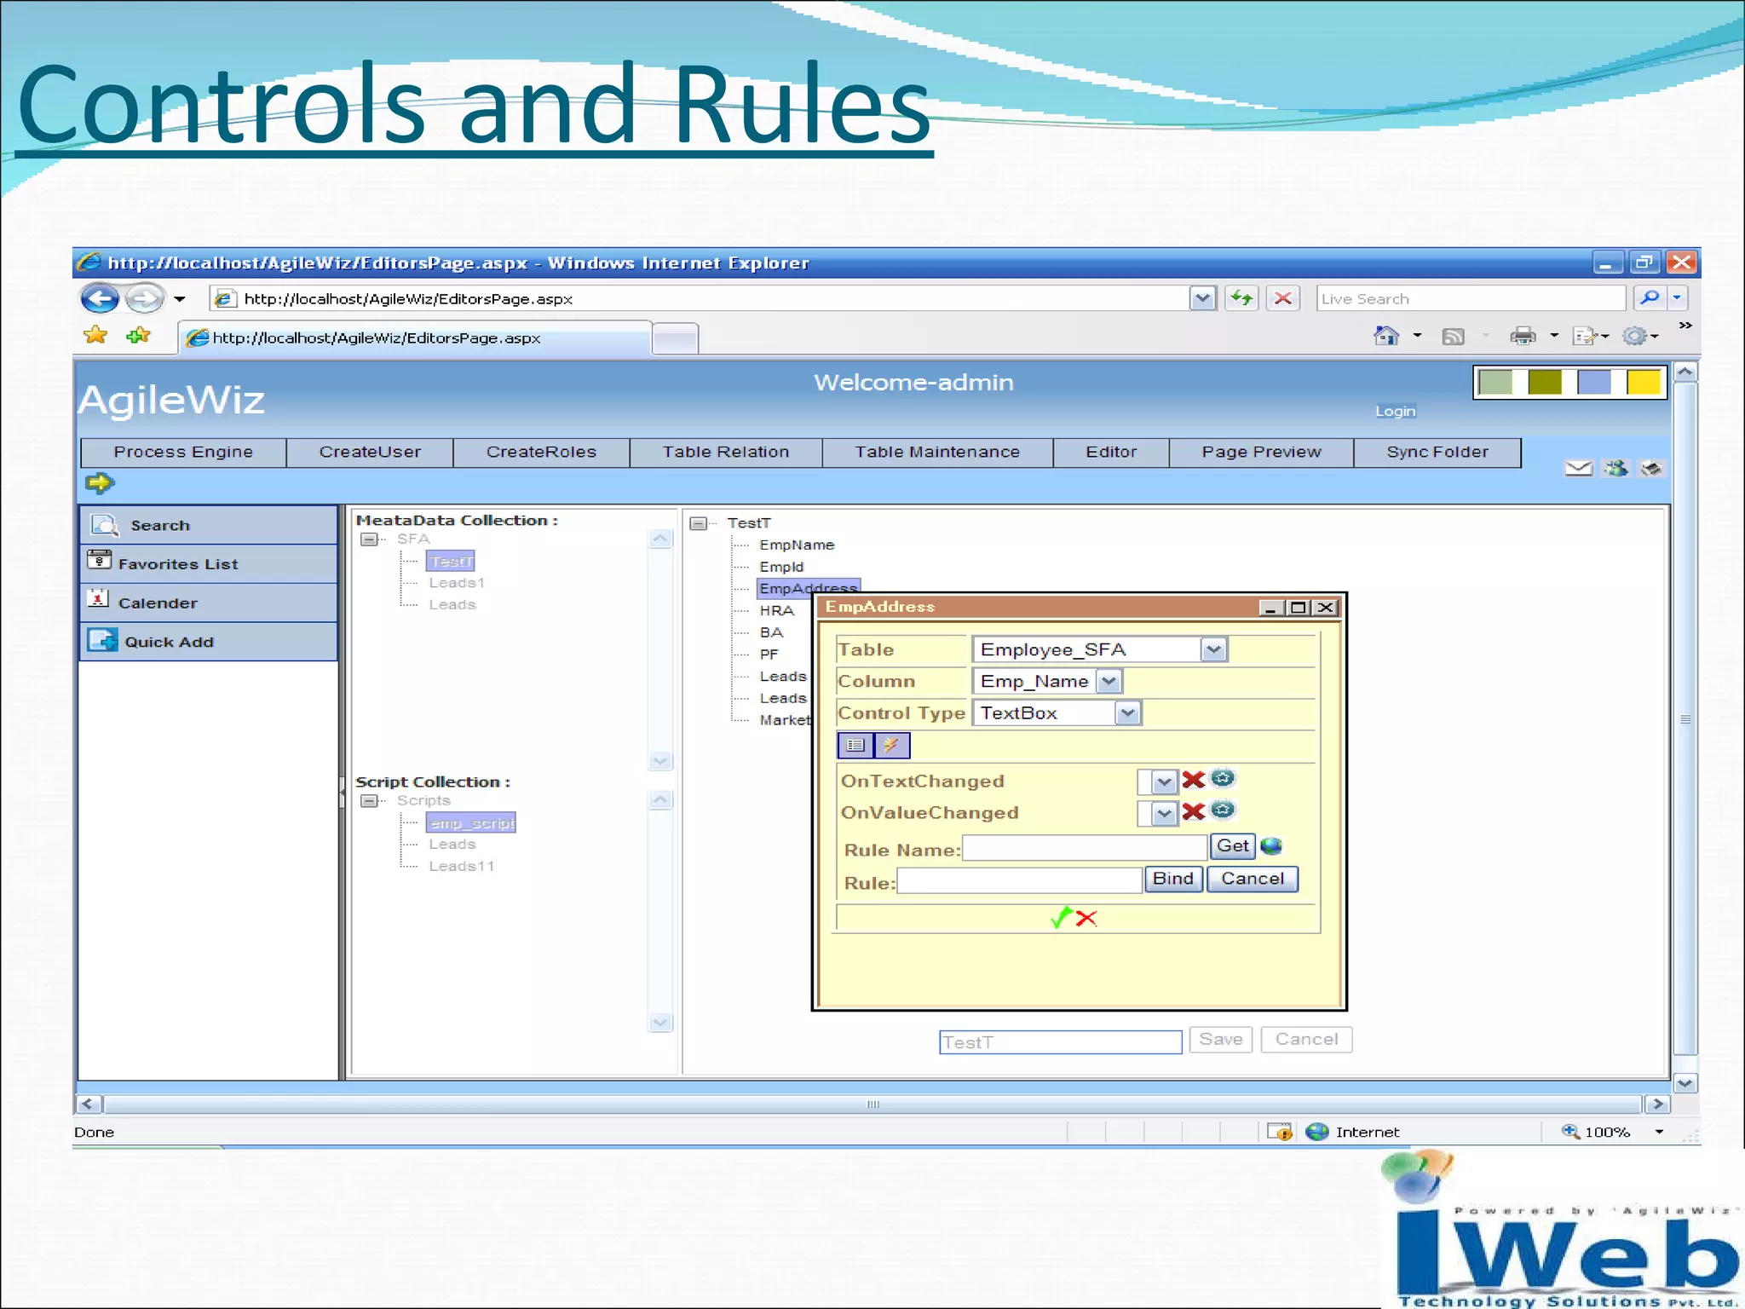1745x1309 pixels.
Task: Open the Table Maintenance menu
Action: 937,453
